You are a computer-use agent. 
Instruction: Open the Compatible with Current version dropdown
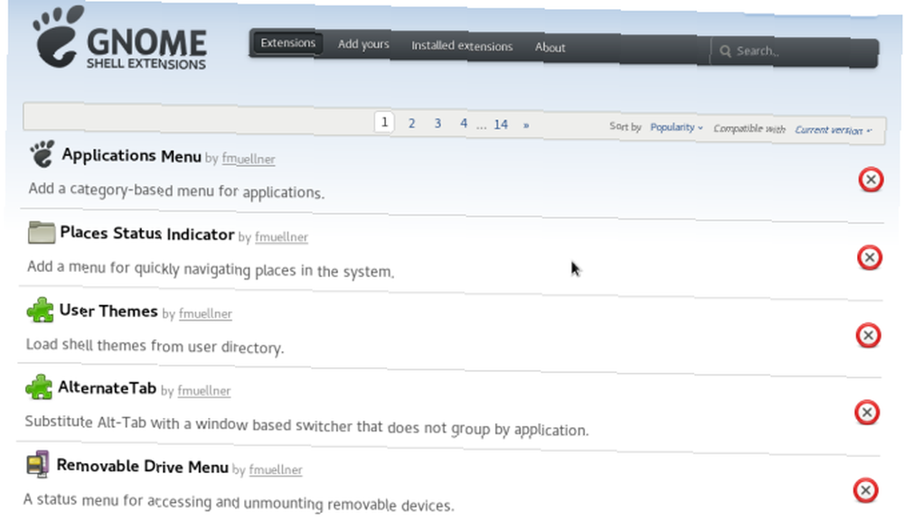coord(833,130)
